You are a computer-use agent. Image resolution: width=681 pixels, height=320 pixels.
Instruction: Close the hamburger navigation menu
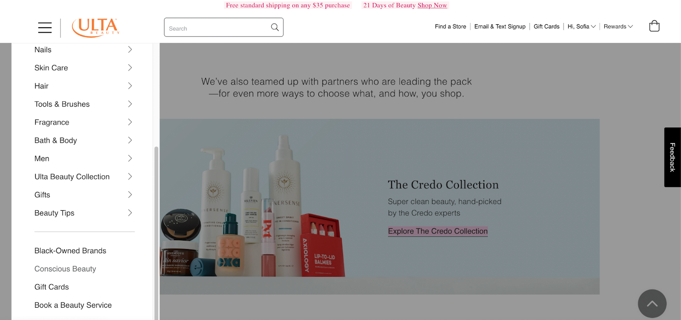pyautogui.click(x=45, y=28)
